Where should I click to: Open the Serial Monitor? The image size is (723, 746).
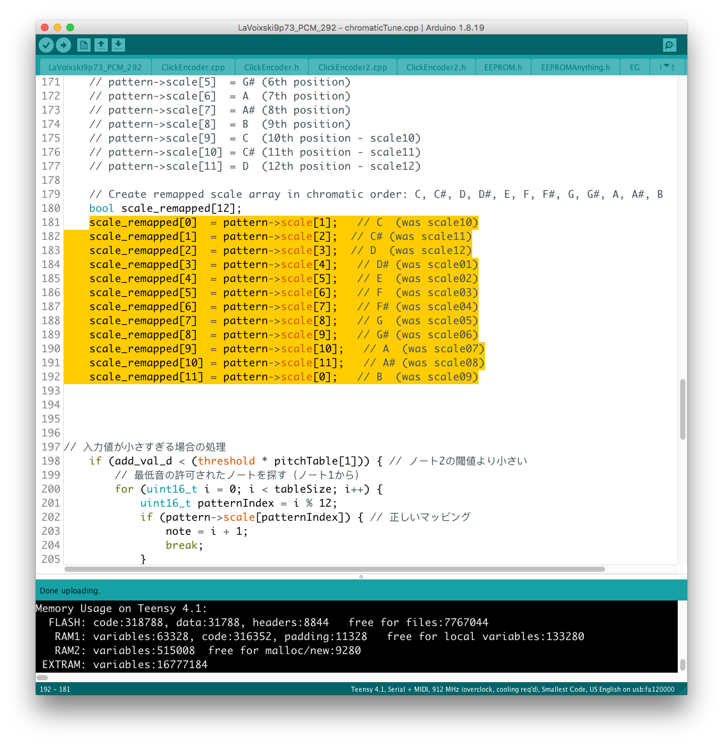point(669,45)
